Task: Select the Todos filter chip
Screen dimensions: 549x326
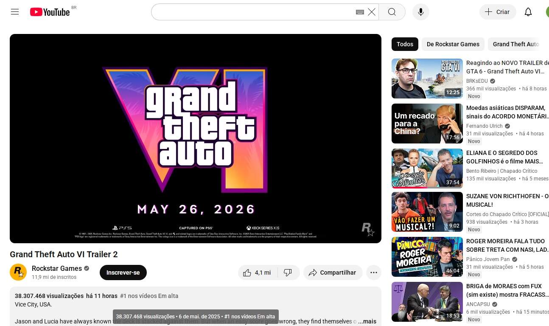Action: point(405,44)
